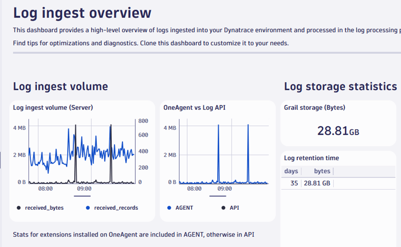Click the Log ingest volume section heading

60,86
